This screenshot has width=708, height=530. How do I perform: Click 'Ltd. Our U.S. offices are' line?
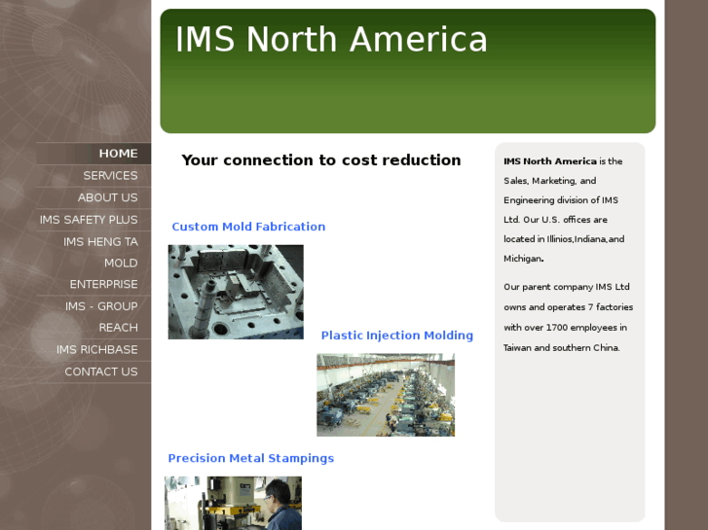point(555,220)
